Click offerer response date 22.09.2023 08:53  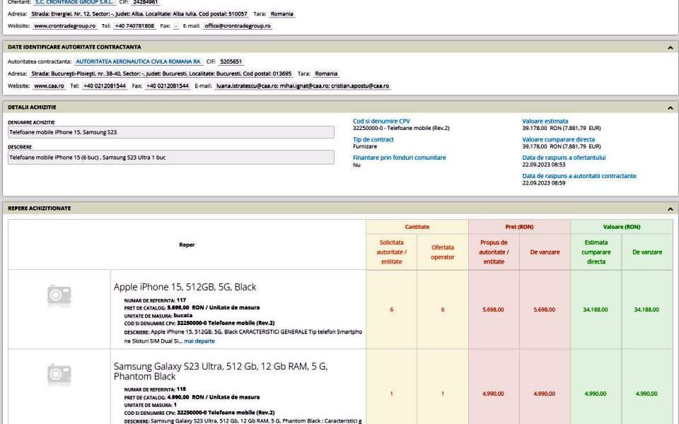click(x=543, y=165)
